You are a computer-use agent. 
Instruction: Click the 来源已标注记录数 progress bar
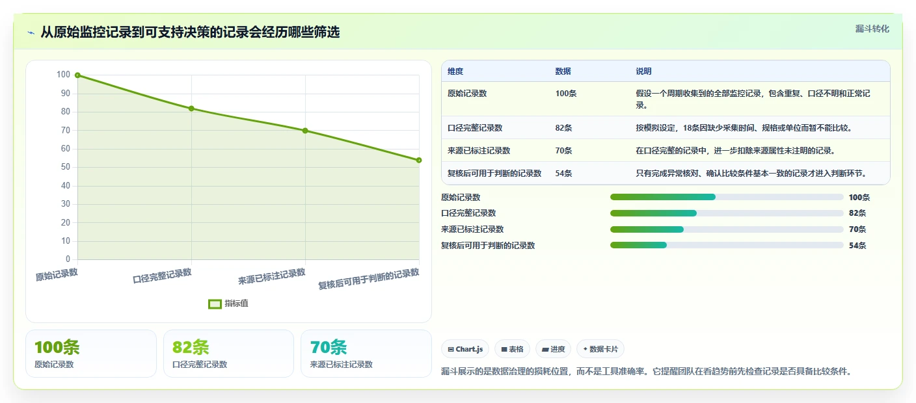tap(727, 229)
